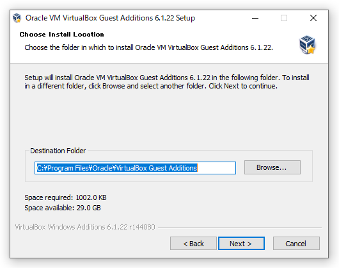Viewport: 339px width, 268px height.
Task: Click the window title 'Oracle VM VirtualBox Guest Additions 6.1.22 Setup'
Action: click(110, 18)
